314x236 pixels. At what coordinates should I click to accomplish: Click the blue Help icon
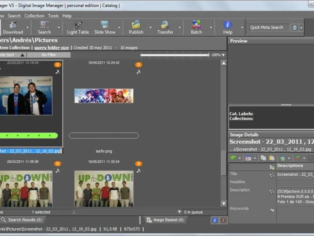click(228, 25)
